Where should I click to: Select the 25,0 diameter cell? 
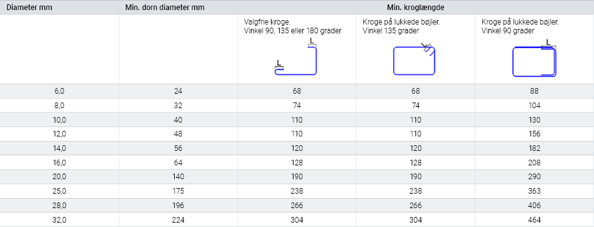coord(60,191)
